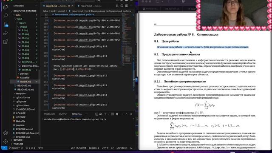Open master branch picker in status bar
The image size is (272, 153).
14,148
